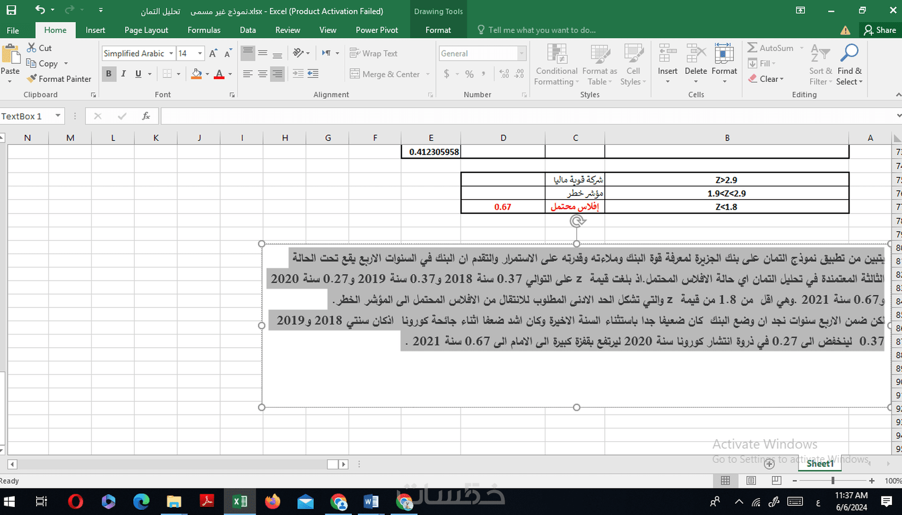Click the Sort & Filter button
This screenshot has width=902, height=515.
820,64
